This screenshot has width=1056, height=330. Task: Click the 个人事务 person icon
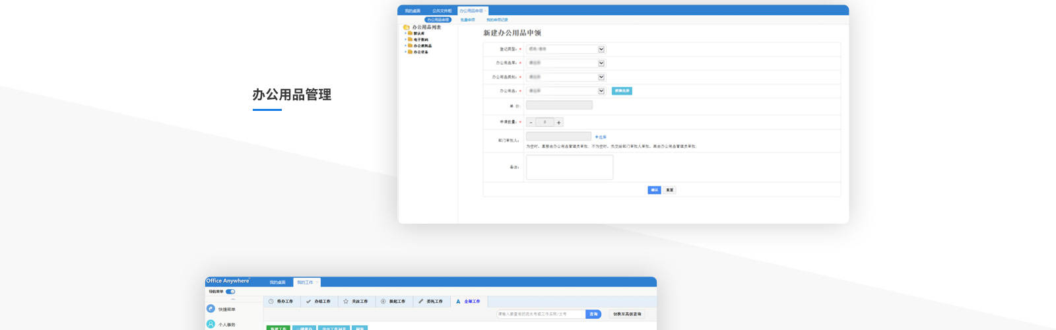pyautogui.click(x=211, y=324)
